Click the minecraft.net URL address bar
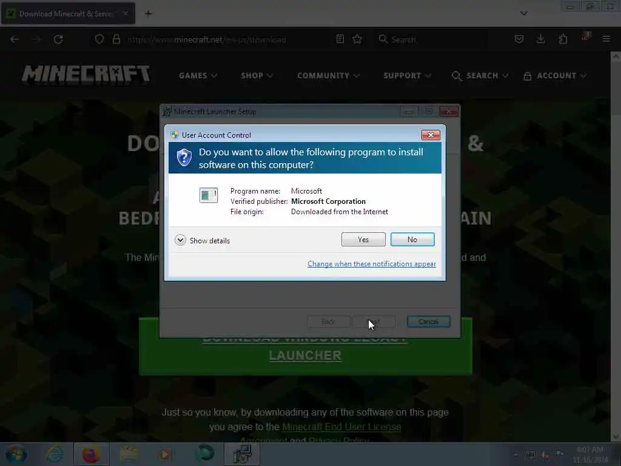The width and height of the screenshot is (621, 466). [206, 39]
